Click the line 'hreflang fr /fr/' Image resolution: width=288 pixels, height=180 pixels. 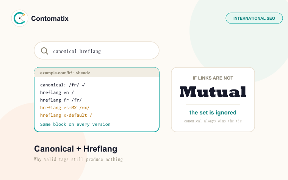click(x=61, y=100)
